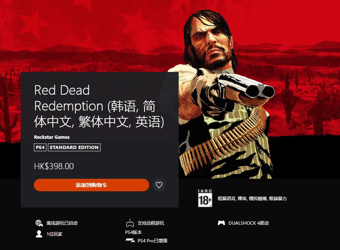Click the Red Dead Redemption game title

(99, 106)
